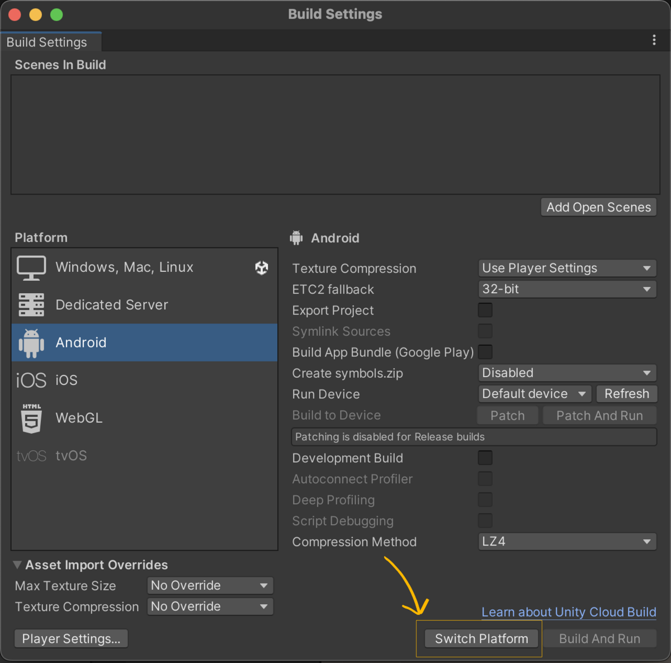Image resolution: width=671 pixels, height=663 pixels.
Task: Open the Max Texture Size override dropdown
Action: pos(210,586)
